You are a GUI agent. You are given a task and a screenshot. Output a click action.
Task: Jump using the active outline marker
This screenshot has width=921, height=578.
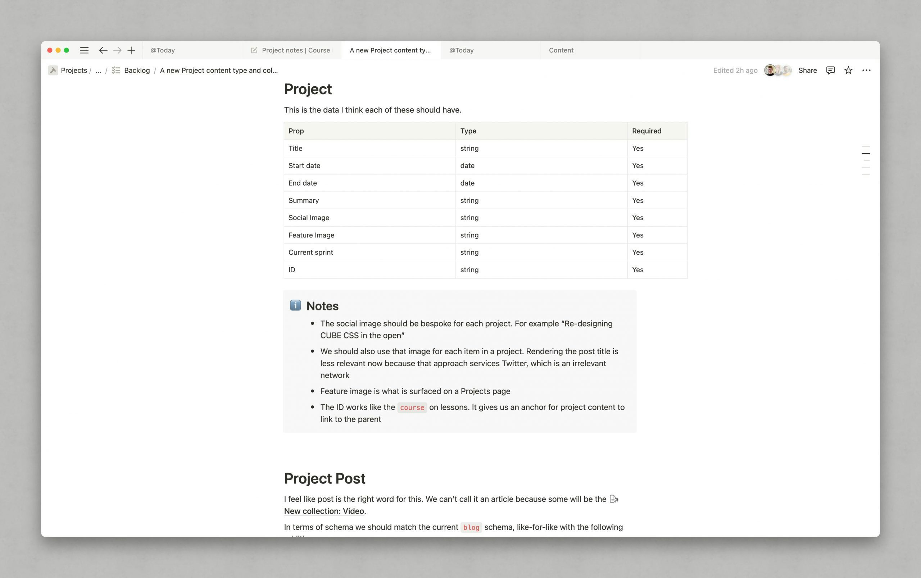pyautogui.click(x=866, y=153)
